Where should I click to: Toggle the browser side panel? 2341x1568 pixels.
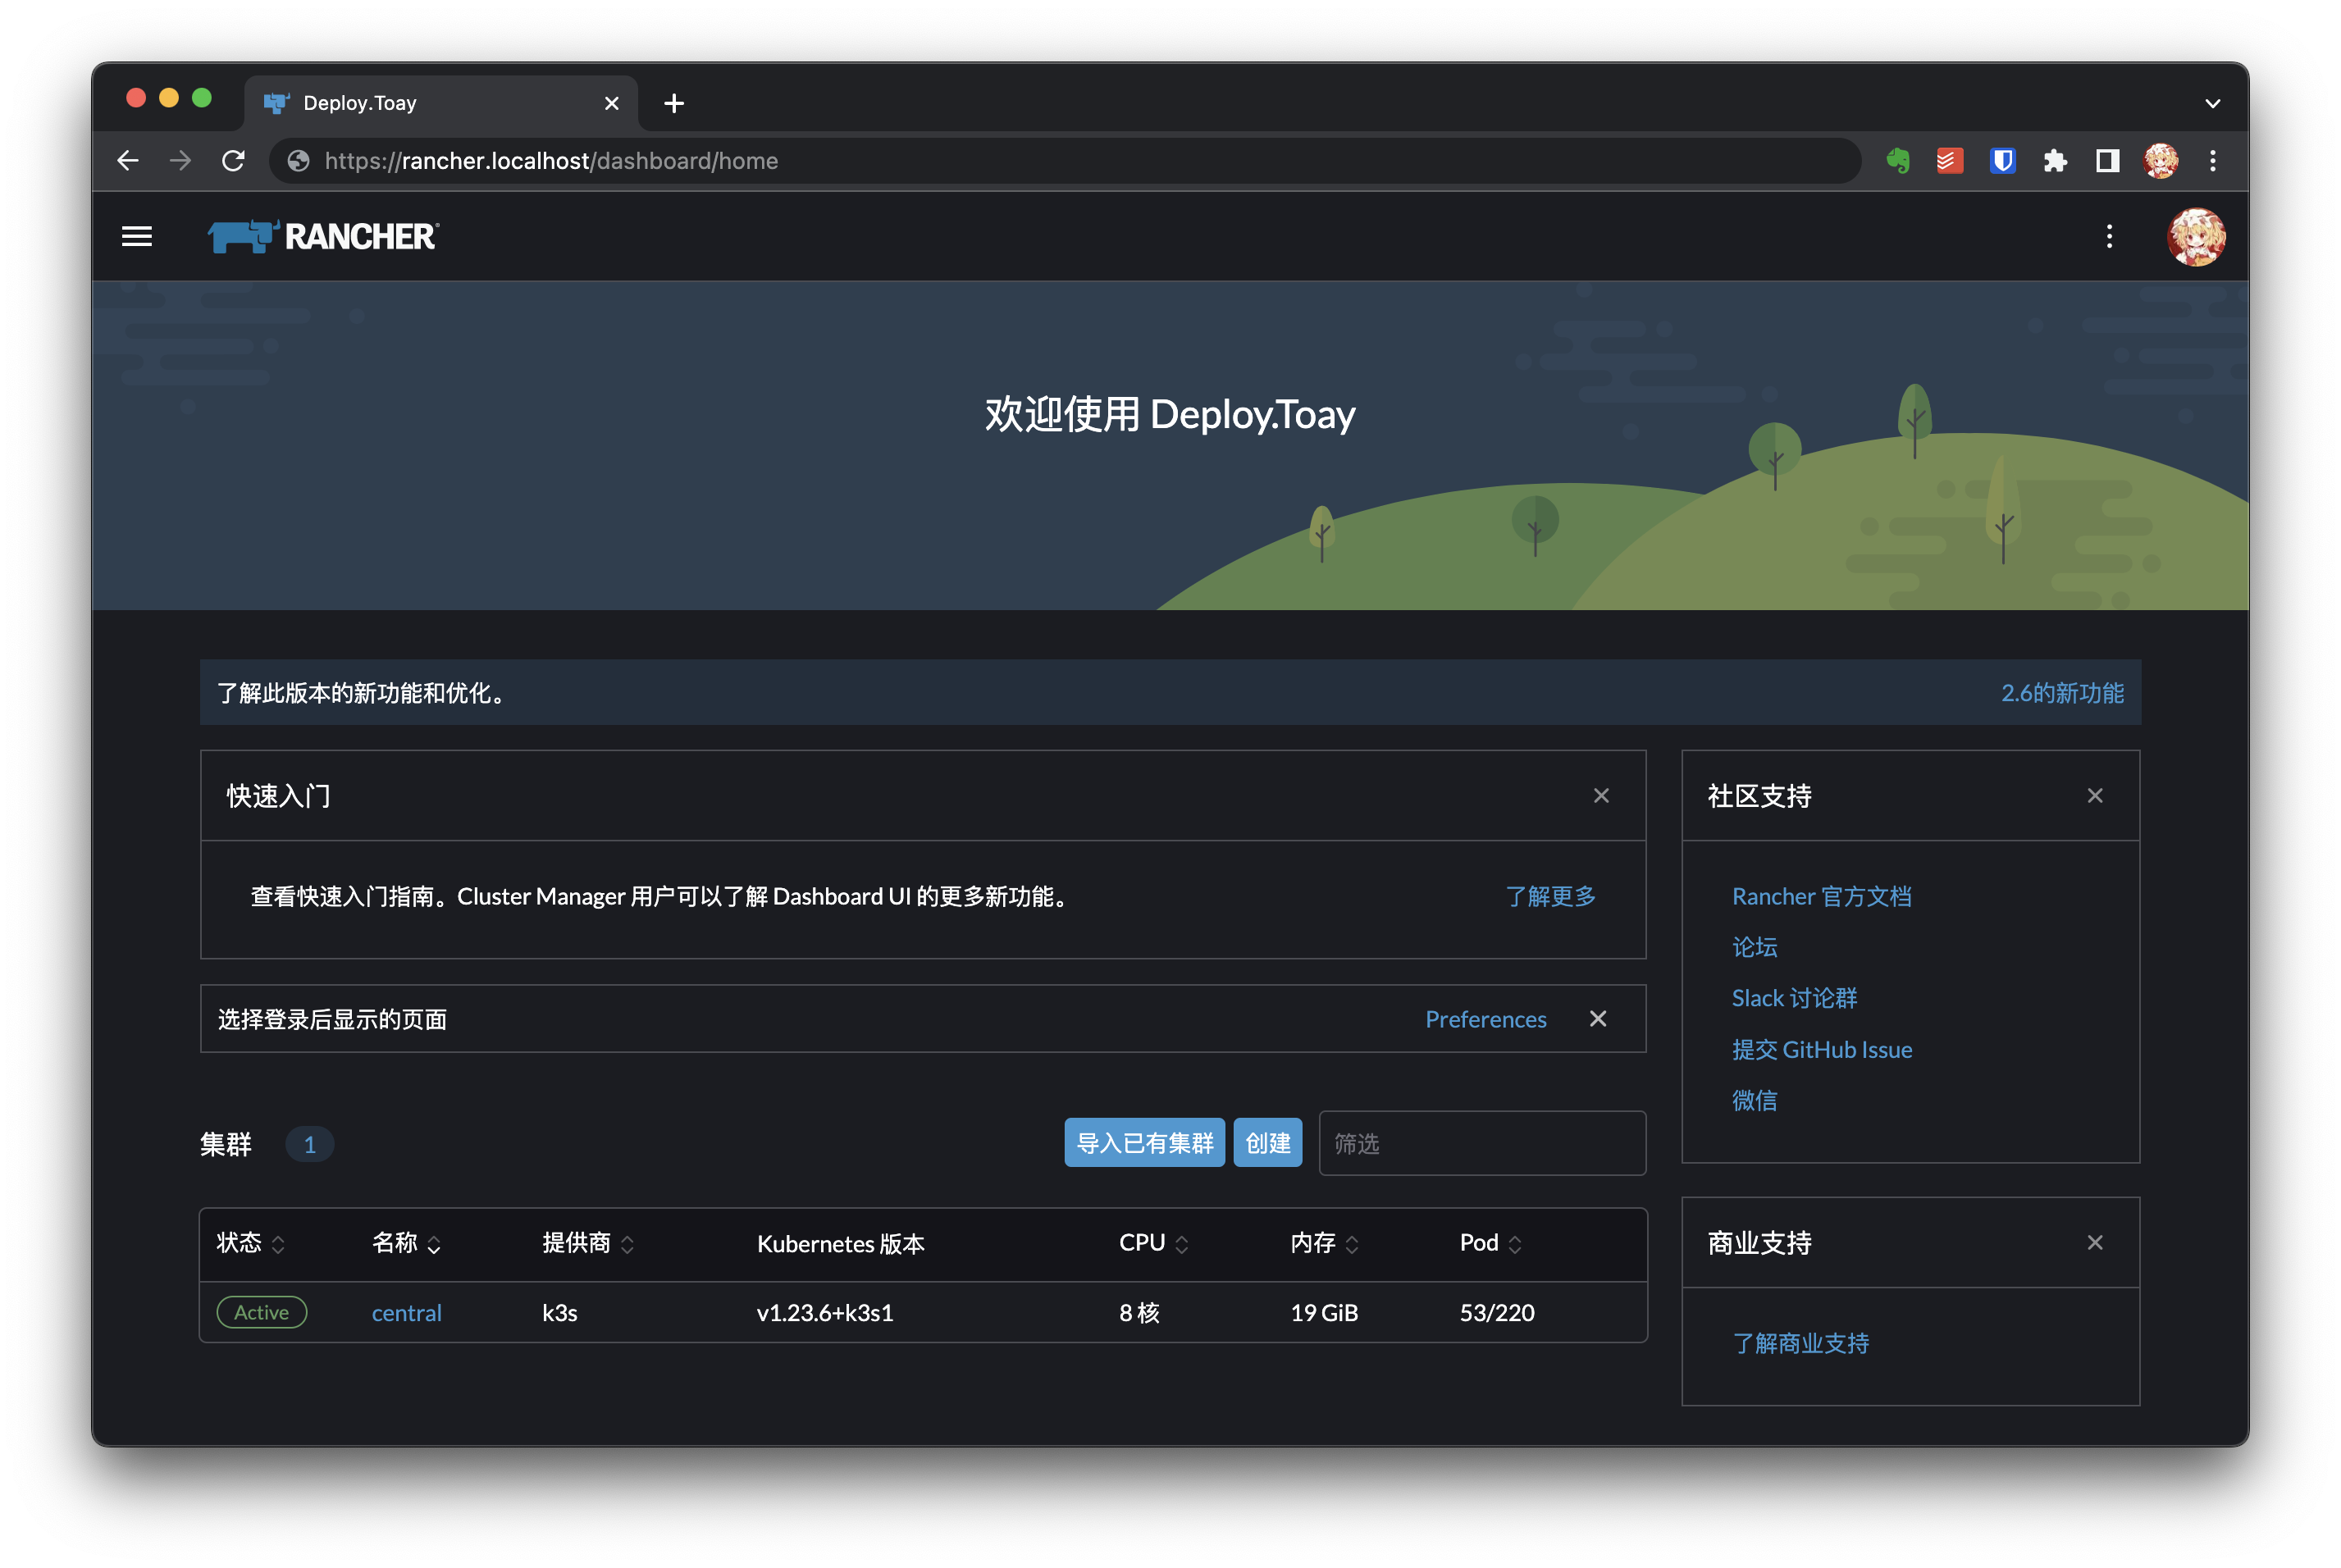(2107, 161)
